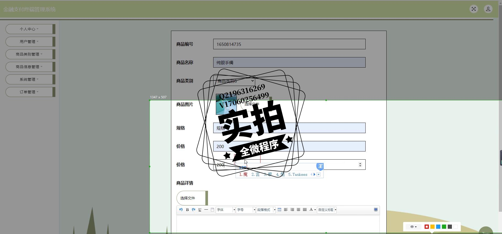Open the pen size 中 dropdown

[x=413, y=227]
